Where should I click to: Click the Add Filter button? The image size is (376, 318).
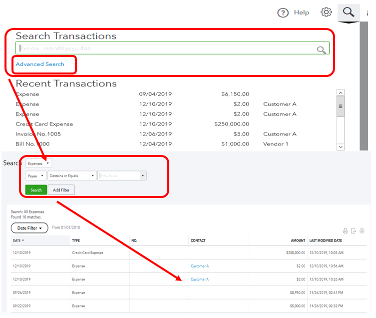61,190
